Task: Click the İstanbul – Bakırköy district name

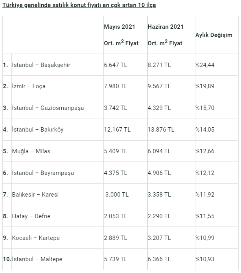Action: pyautogui.click(x=38, y=129)
